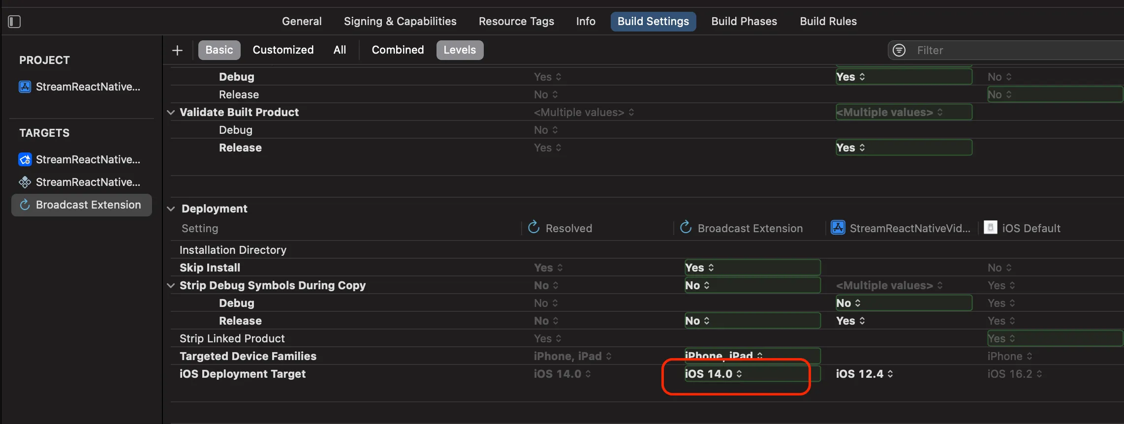
Task: Select the Strip Linked Product setting row
Action: coord(647,339)
